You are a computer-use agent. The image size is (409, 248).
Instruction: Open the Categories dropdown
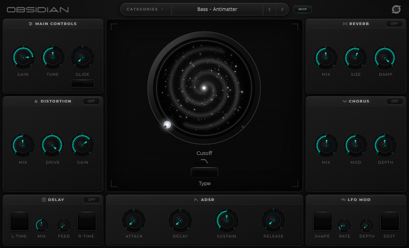click(145, 9)
